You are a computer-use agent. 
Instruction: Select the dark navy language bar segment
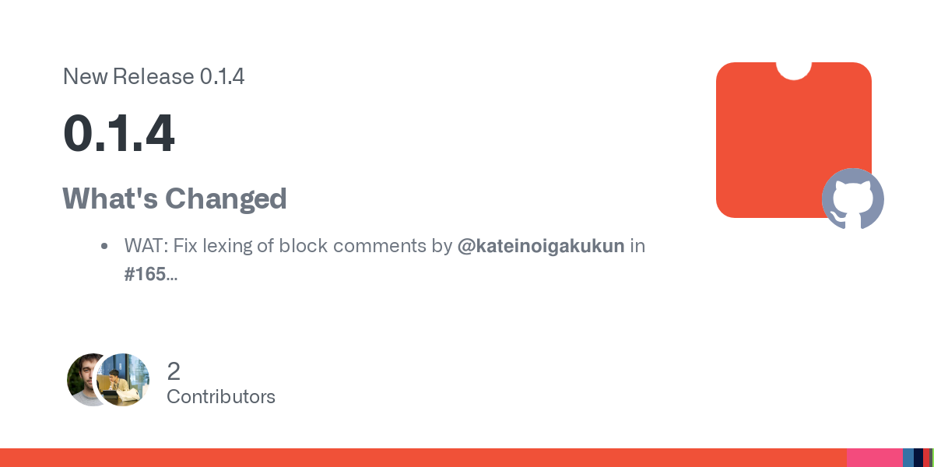(x=918, y=458)
